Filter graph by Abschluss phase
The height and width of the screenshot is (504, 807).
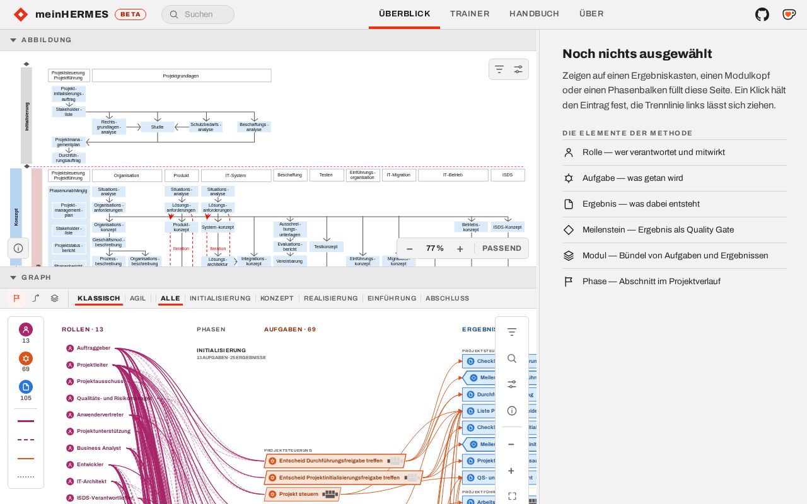click(x=447, y=299)
